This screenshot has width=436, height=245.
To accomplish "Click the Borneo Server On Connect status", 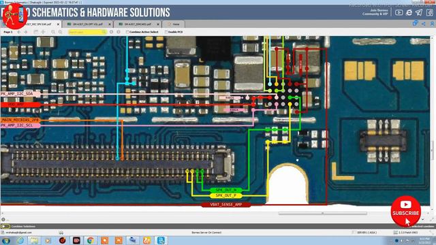I will 206,233.
